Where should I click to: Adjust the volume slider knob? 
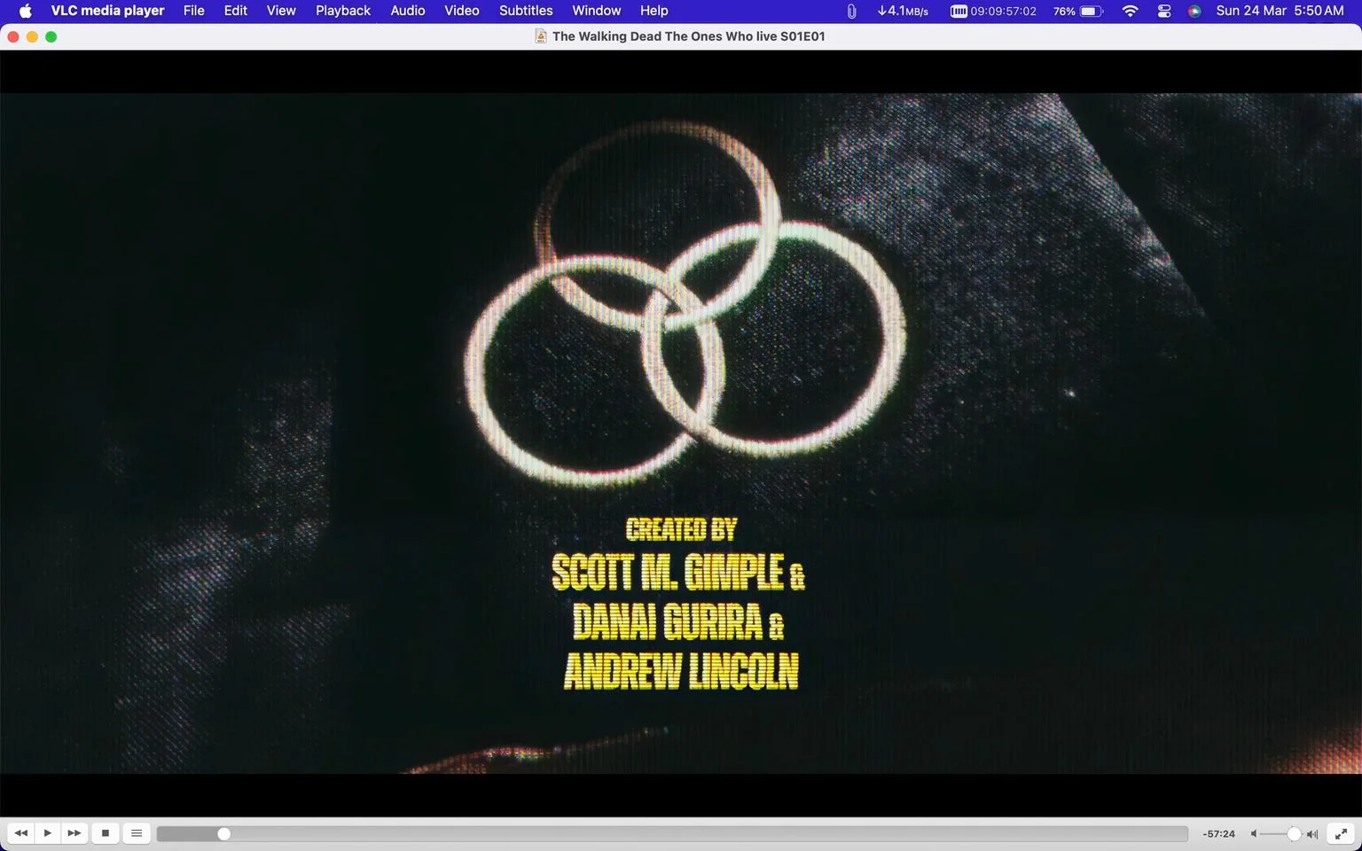tap(1294, 833)
